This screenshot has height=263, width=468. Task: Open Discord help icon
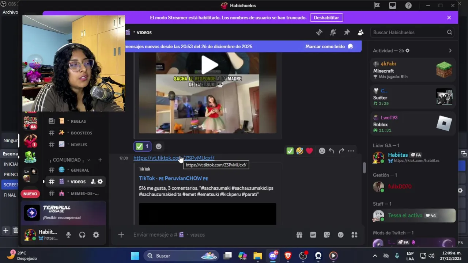tap(408, 5)
